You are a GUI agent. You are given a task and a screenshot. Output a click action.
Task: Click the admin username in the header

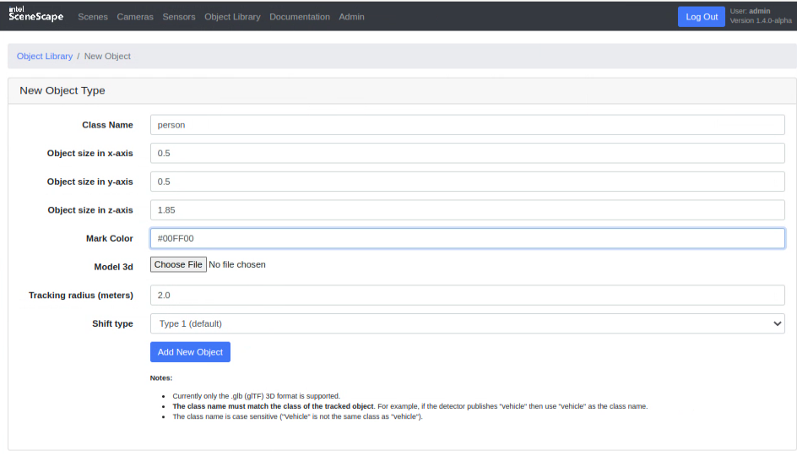(759, 11)
